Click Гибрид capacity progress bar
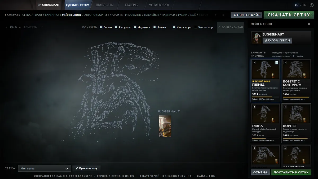Screen dimensions: 318x179 pos(266,97)
